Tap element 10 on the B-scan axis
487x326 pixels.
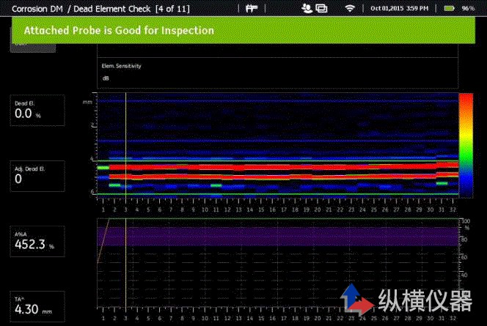[x=205, y=210]
